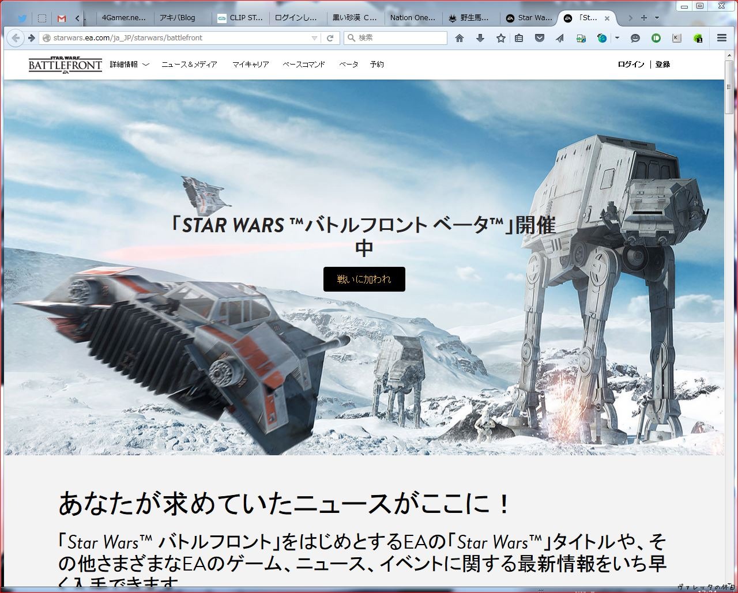Click the green circular Pushbullet icon
The height and width of the screenshot is (593, 738).
(x=656, y=38)
